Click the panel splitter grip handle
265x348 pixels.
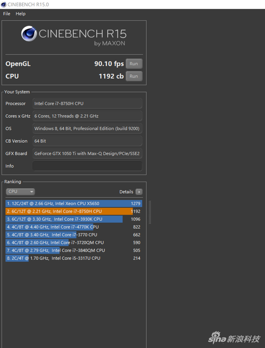tap(150, 212)
